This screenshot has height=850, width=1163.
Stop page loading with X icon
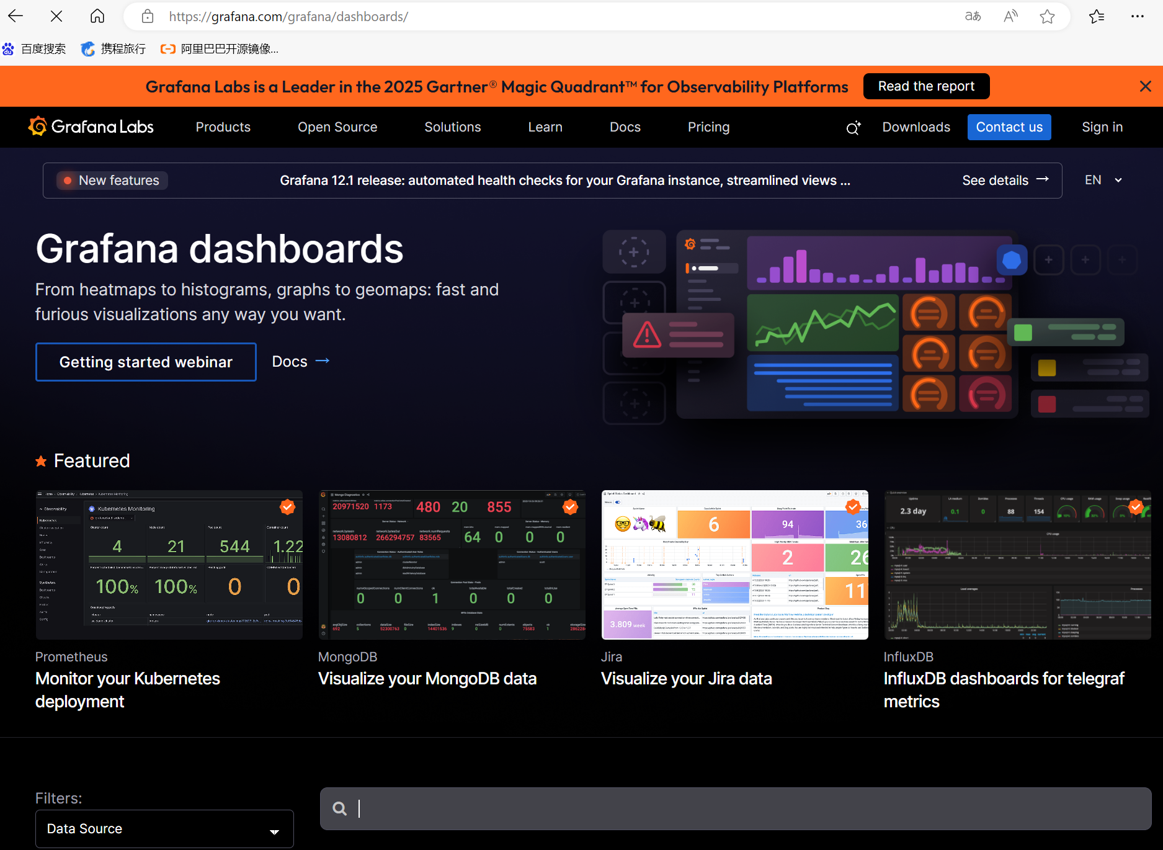click(x=56, y=17)
